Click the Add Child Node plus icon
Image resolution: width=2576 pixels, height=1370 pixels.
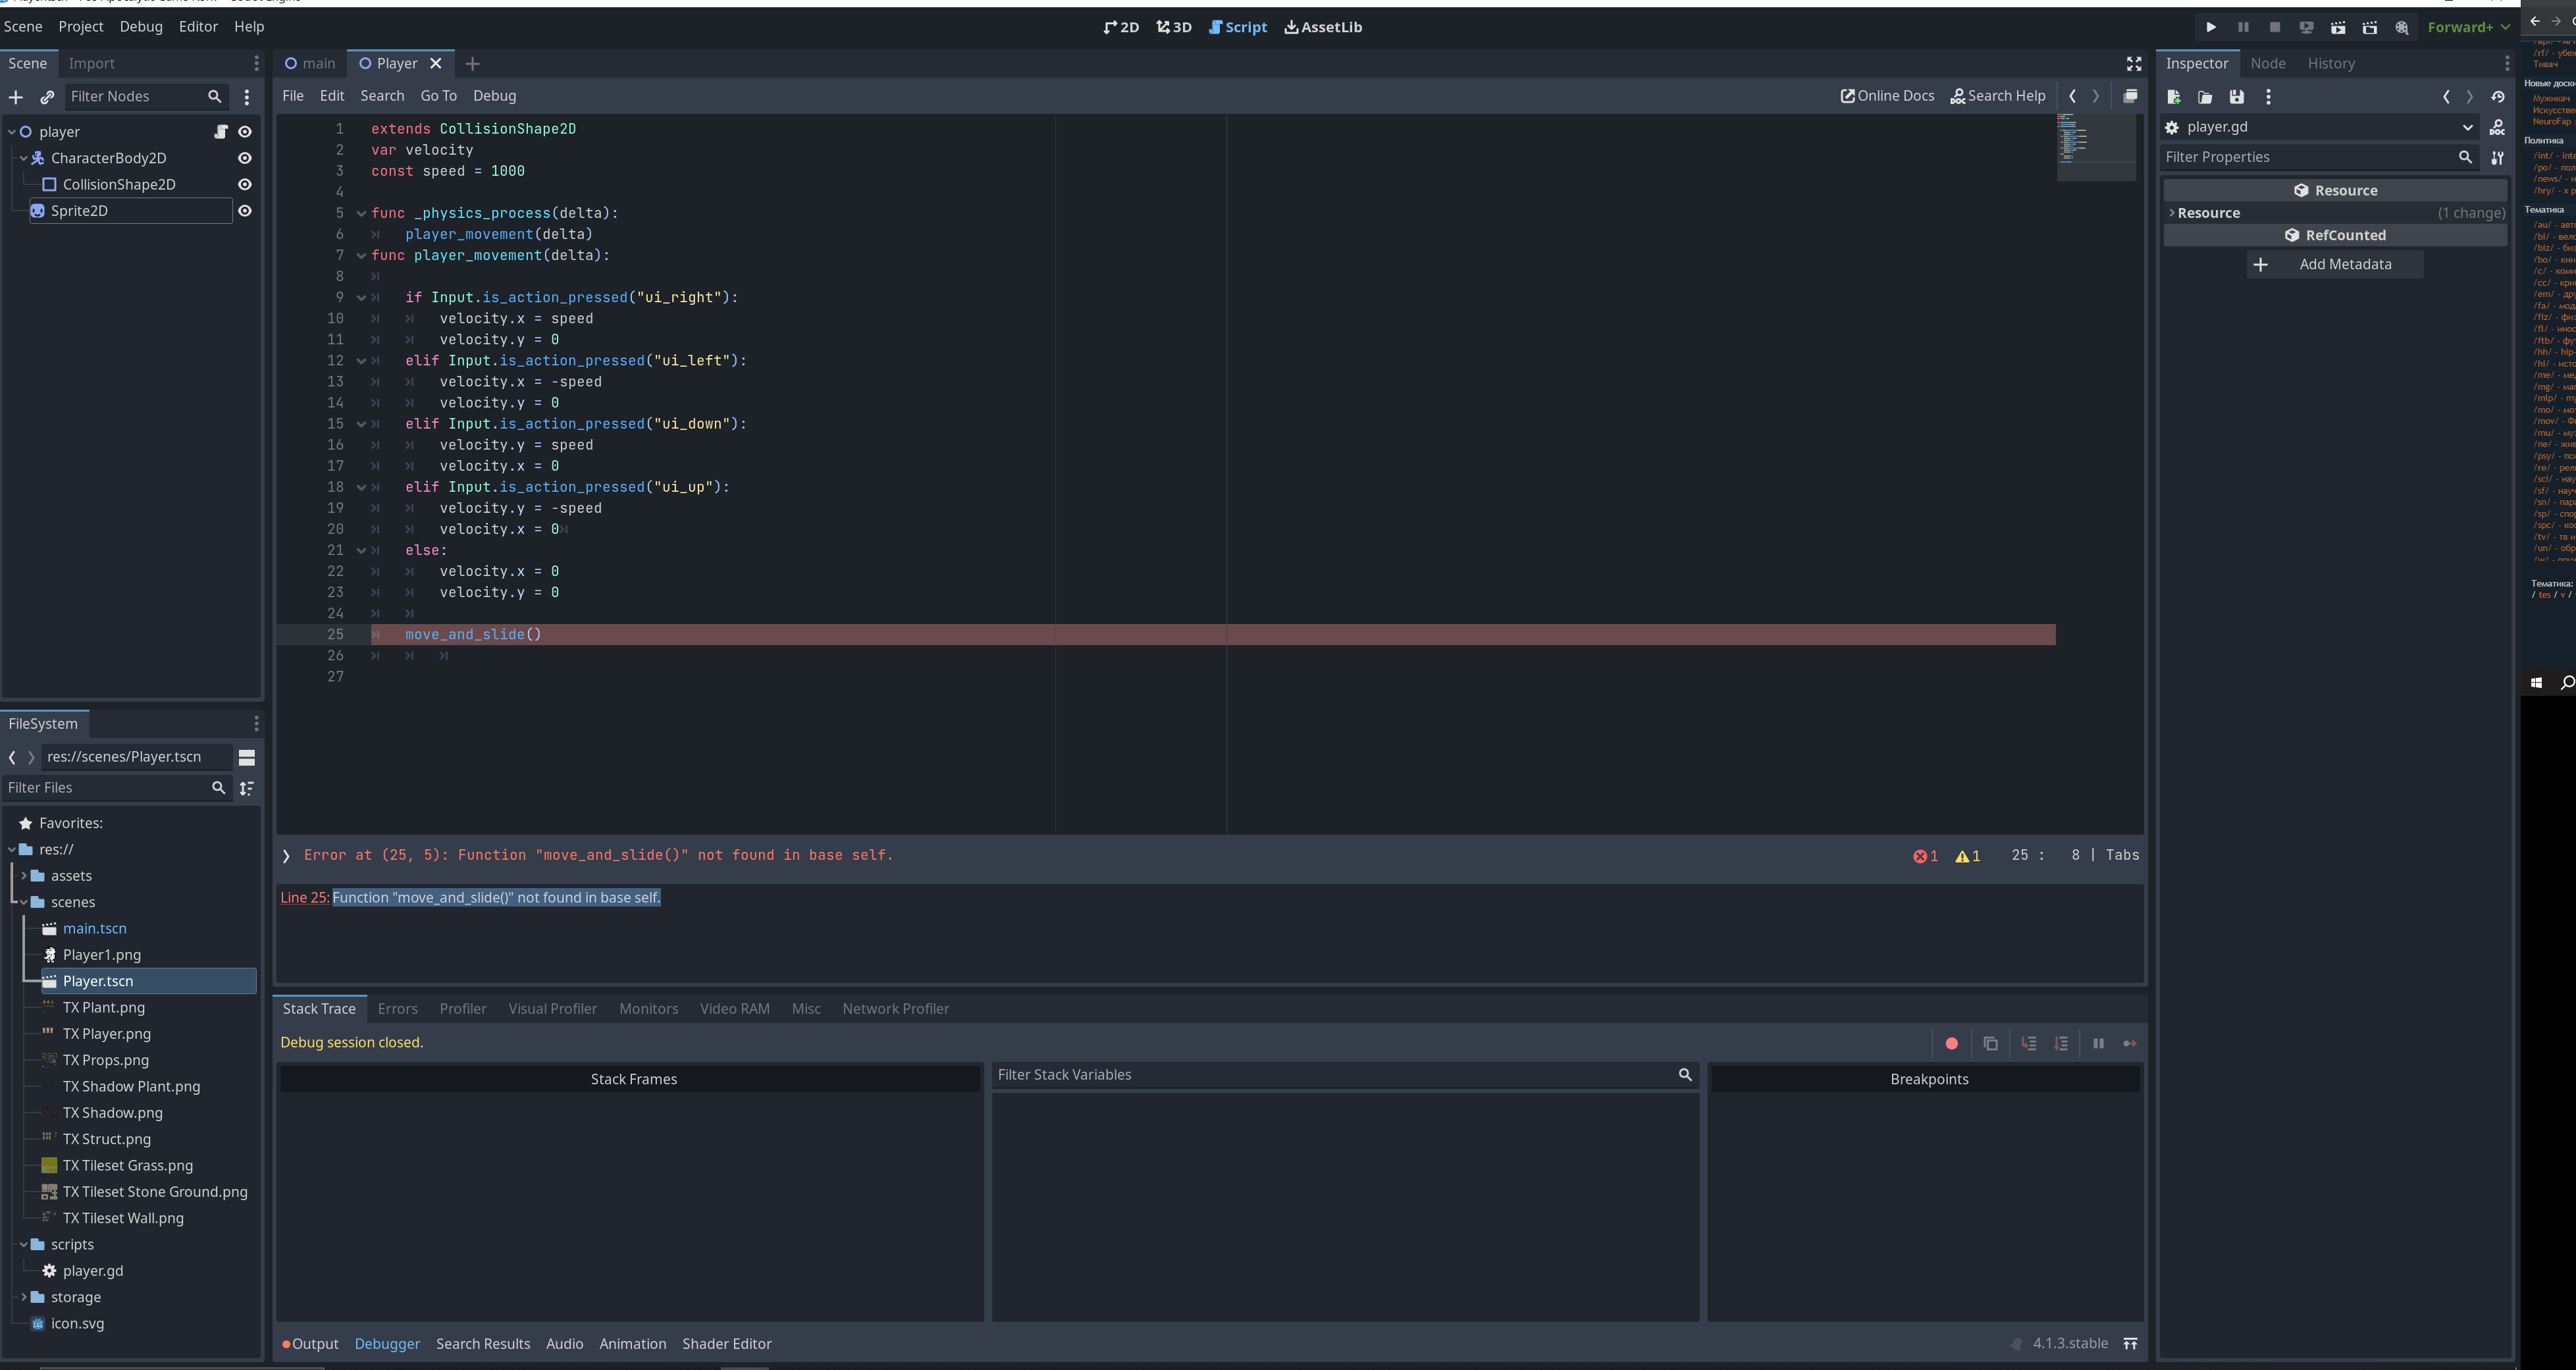point(16,97)
